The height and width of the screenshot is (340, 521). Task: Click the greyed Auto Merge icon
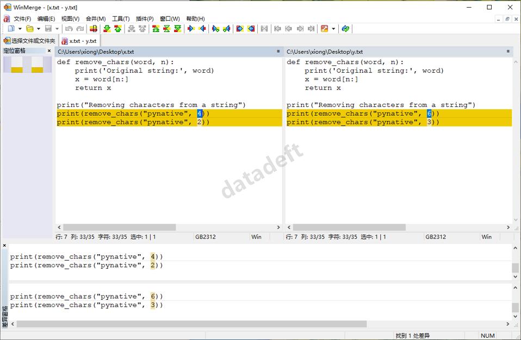click(x=264, y=29)
